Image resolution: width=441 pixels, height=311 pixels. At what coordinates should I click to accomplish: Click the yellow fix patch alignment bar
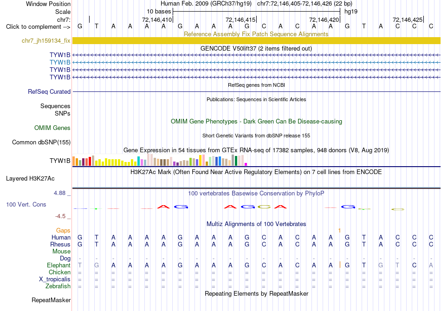pos(257,41)
